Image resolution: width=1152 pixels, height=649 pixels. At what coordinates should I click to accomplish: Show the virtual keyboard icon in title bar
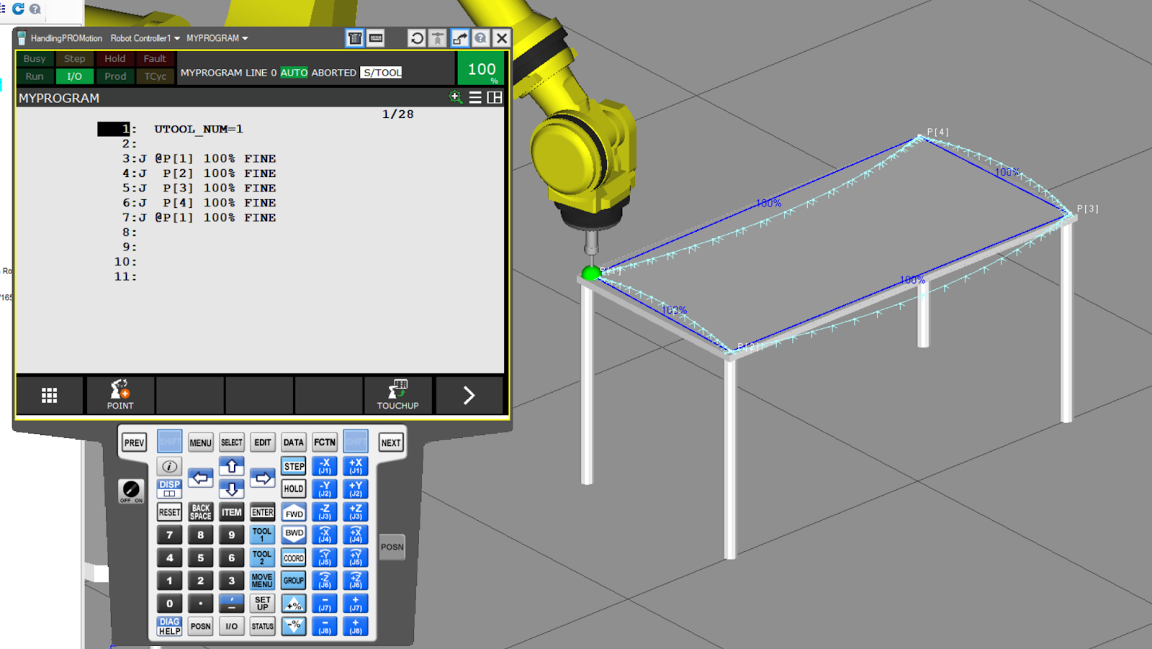(x=376, y=38)
